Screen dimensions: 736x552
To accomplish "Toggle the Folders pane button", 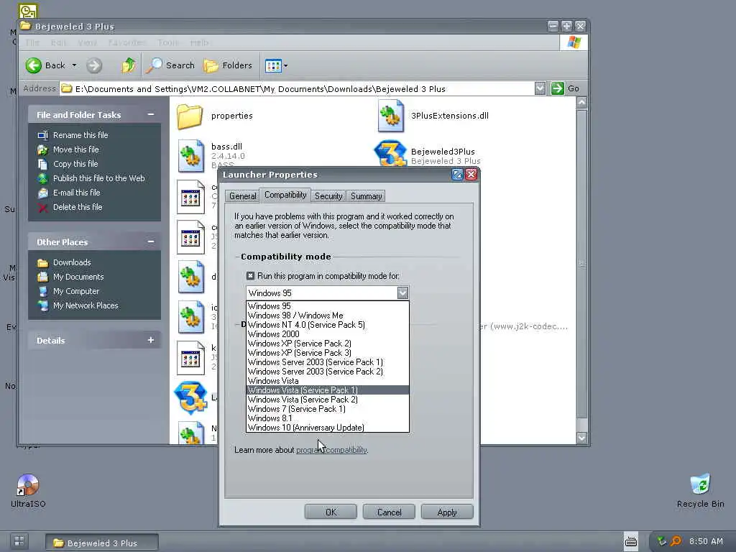I will click(228, 65).
